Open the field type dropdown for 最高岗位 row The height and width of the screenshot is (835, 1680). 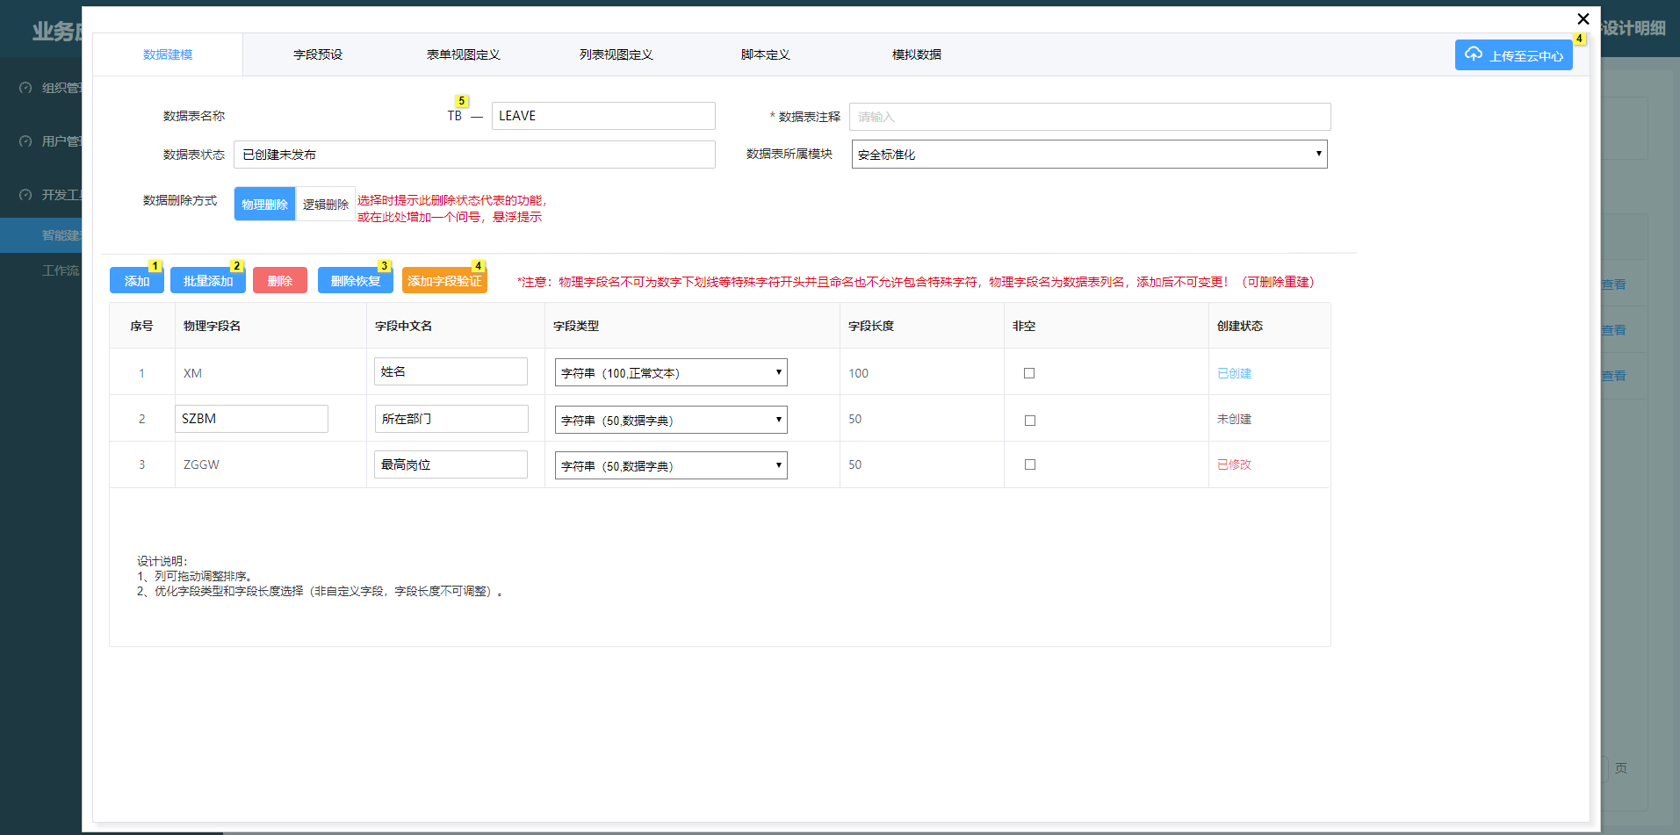point(671,465)
